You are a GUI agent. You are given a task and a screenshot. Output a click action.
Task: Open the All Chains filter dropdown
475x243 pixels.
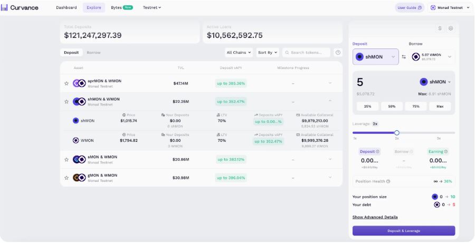(239, 52)
